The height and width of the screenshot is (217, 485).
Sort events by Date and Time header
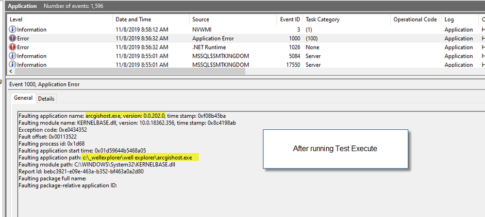(151, 19)
